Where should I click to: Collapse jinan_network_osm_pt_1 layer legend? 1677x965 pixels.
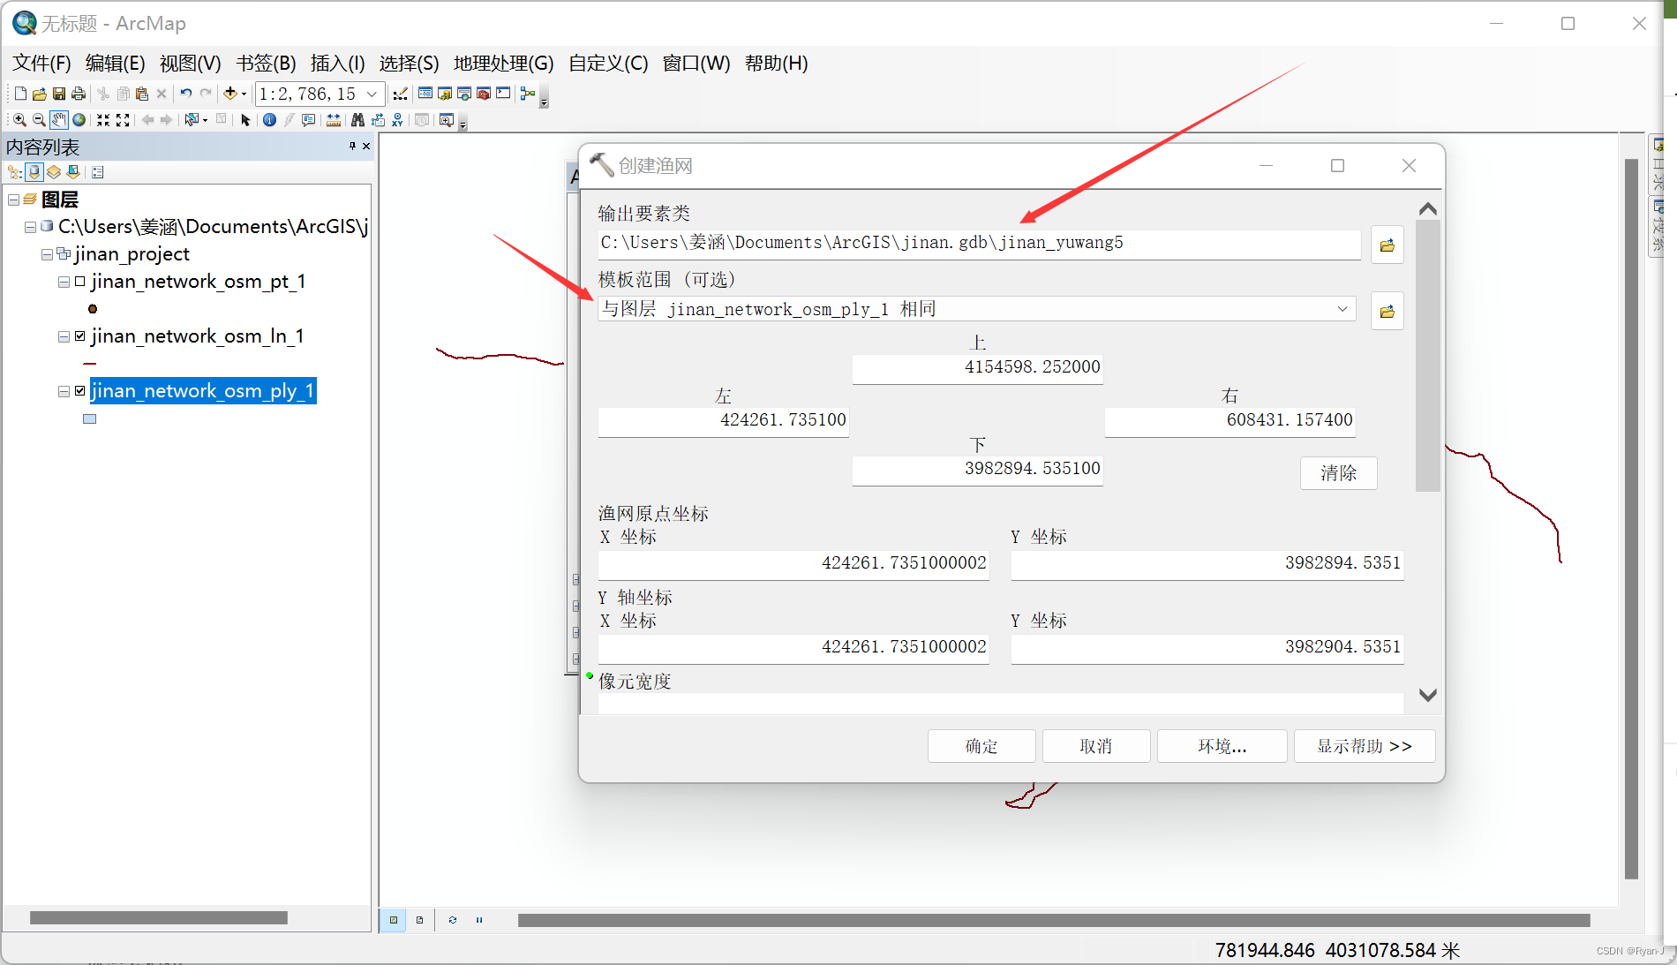[64, 283]
